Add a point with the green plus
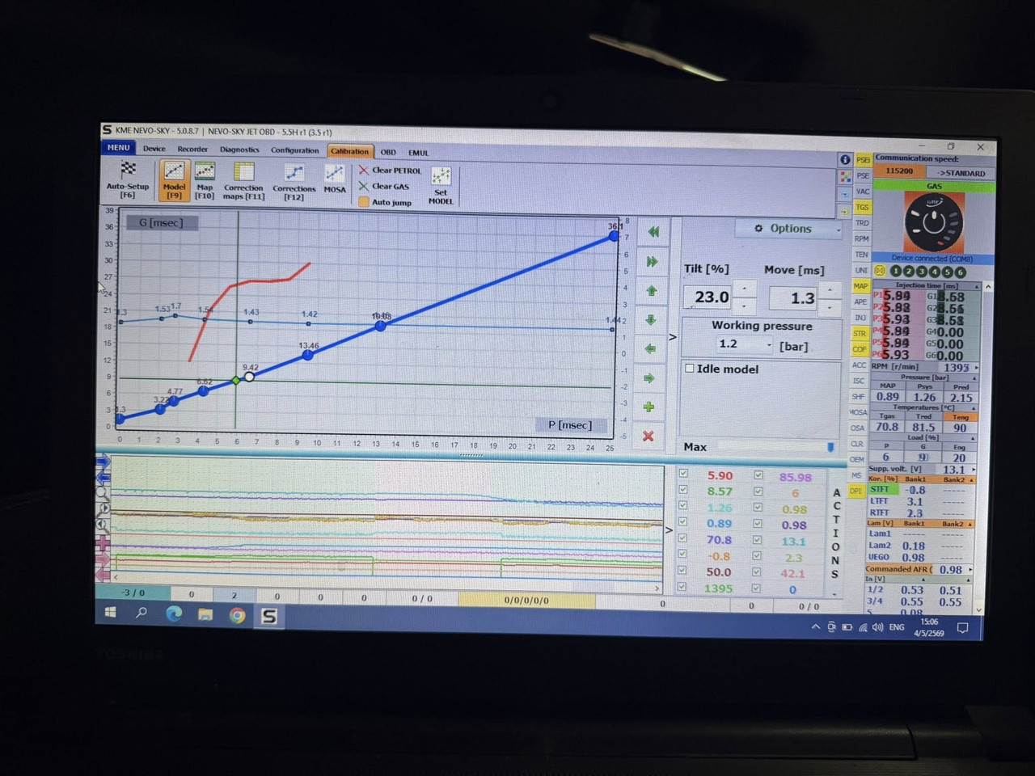 (x=648, y=407)
